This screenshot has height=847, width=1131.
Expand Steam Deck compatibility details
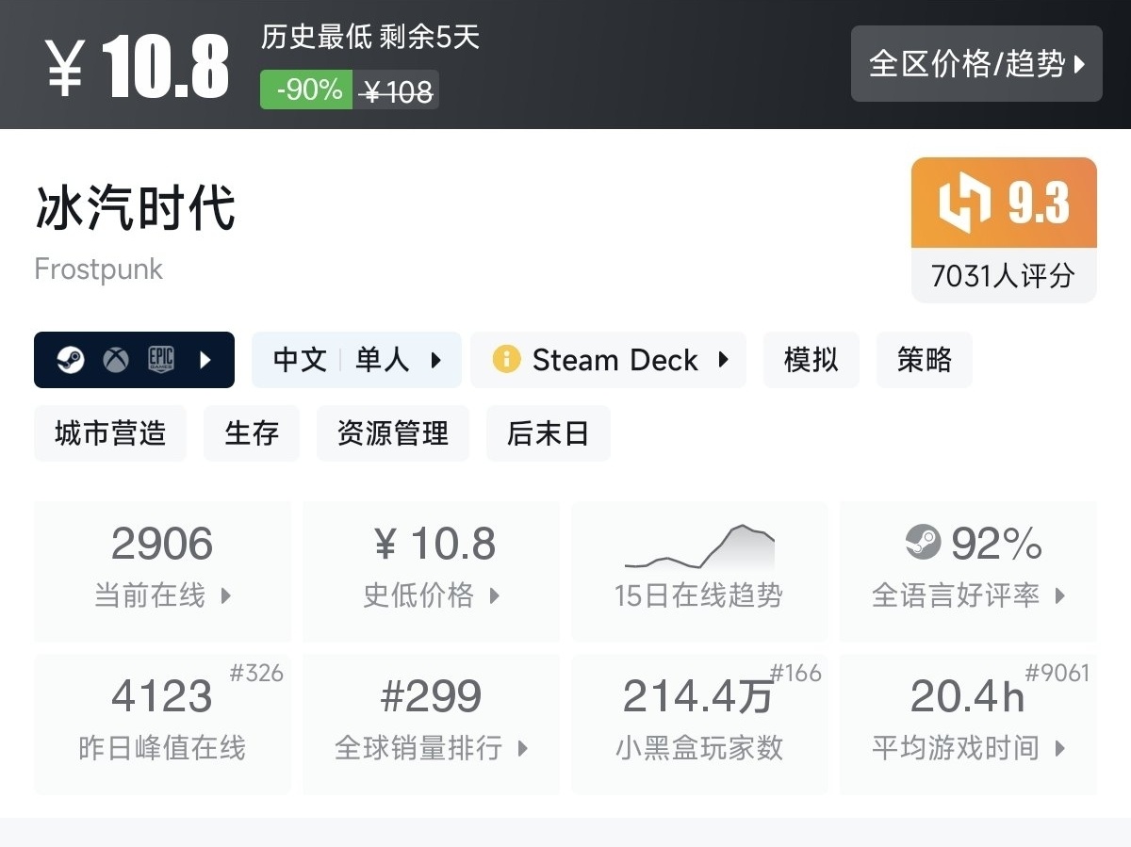coord(723,360)
